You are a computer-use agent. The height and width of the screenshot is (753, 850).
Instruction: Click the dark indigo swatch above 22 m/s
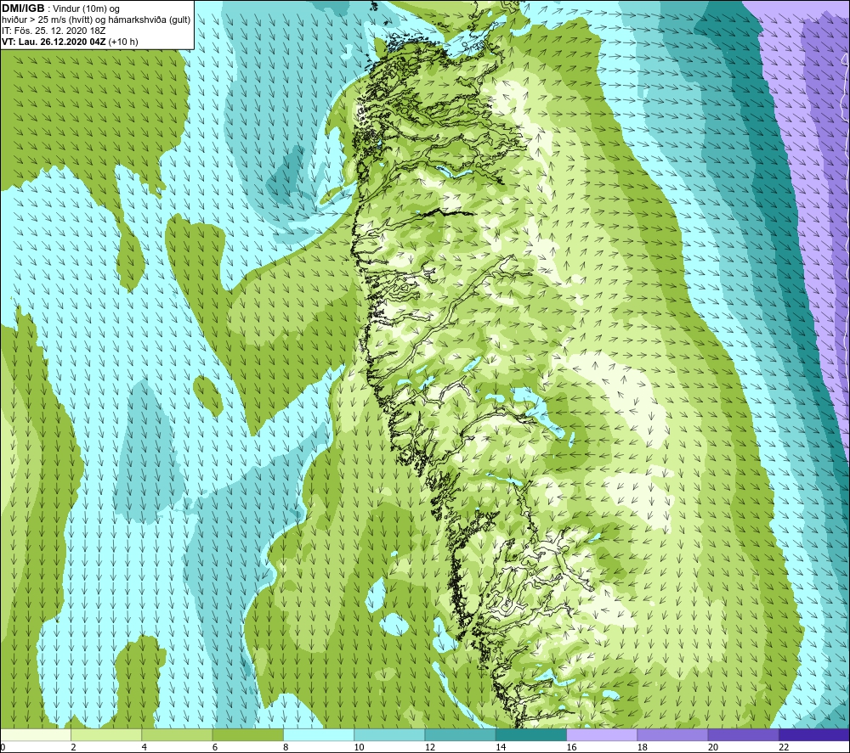pyautogui.click(x=814, y=734)
